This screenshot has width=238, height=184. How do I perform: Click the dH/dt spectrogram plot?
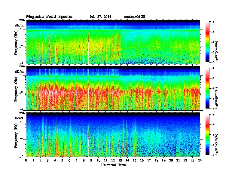click(113, 42)
